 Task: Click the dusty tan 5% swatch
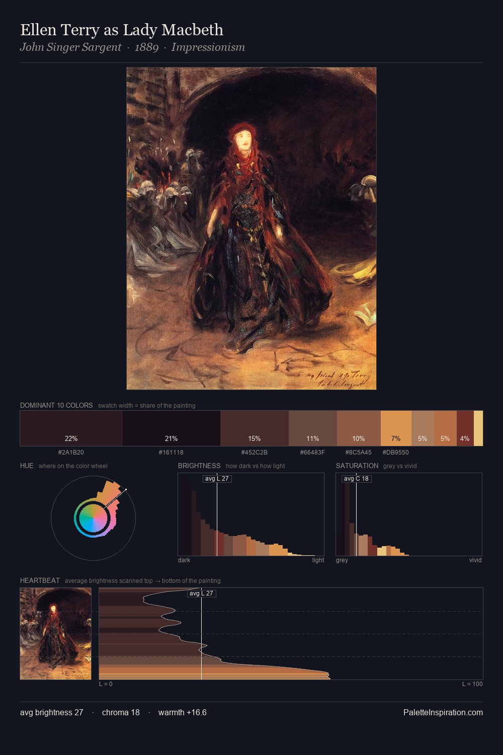pyautogui.click(x=423, y=428)
